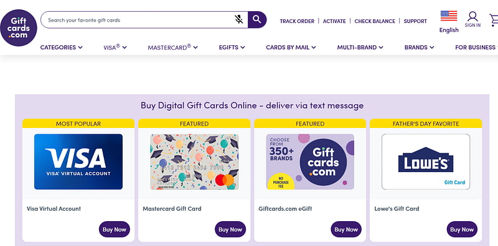Open the eGifts menu

tap(232, 47)
